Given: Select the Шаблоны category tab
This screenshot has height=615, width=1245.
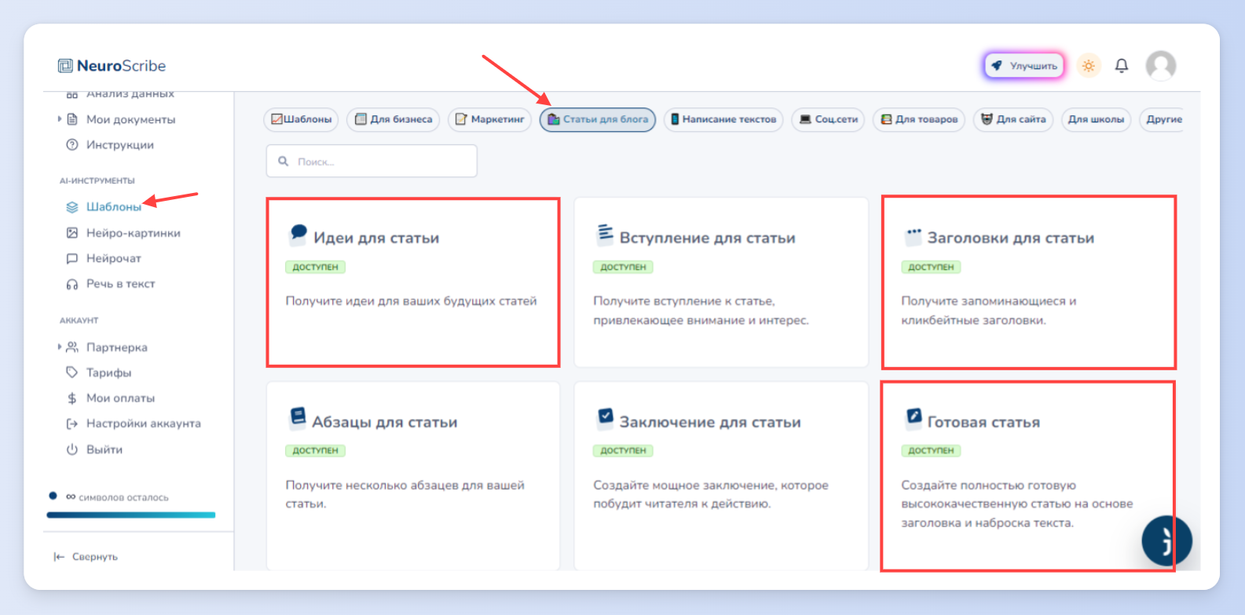Looking at the screenshot, I should click(x=301, y=119).
